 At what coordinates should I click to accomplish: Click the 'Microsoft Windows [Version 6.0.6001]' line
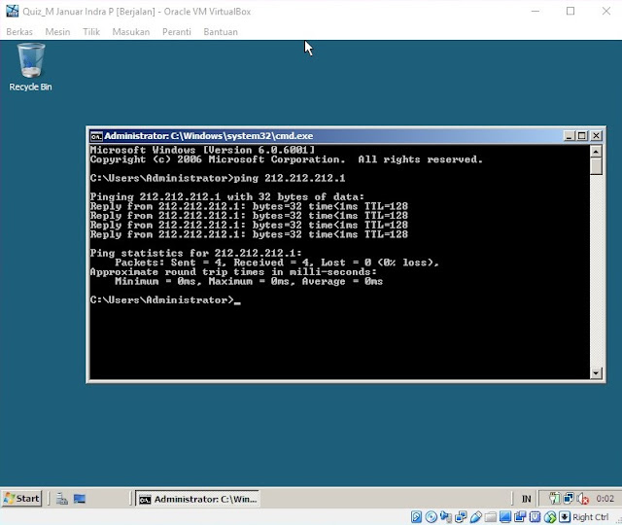[x=202, y=150]
